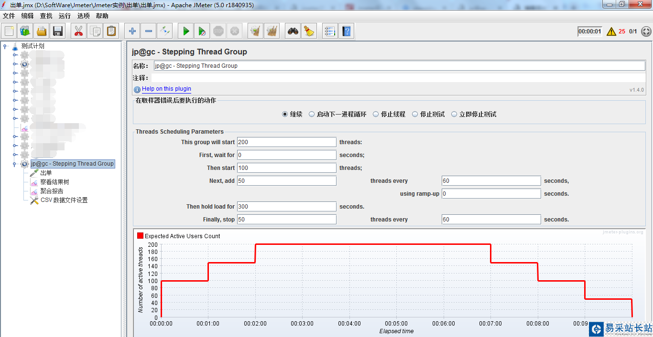
Task: Click the 0/1 active threads counter
Action: tap(633, 32)
